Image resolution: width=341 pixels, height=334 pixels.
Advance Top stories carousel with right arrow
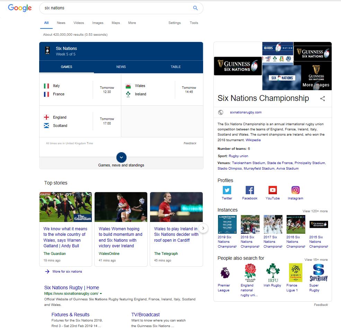tap(203, 228)
